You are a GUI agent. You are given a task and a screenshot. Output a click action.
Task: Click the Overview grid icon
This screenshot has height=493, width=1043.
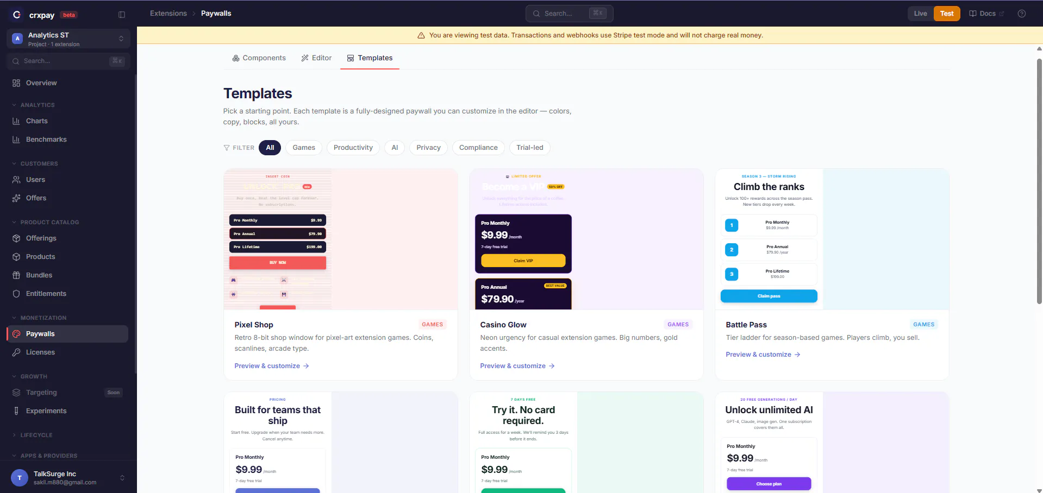tap(16, 83)
